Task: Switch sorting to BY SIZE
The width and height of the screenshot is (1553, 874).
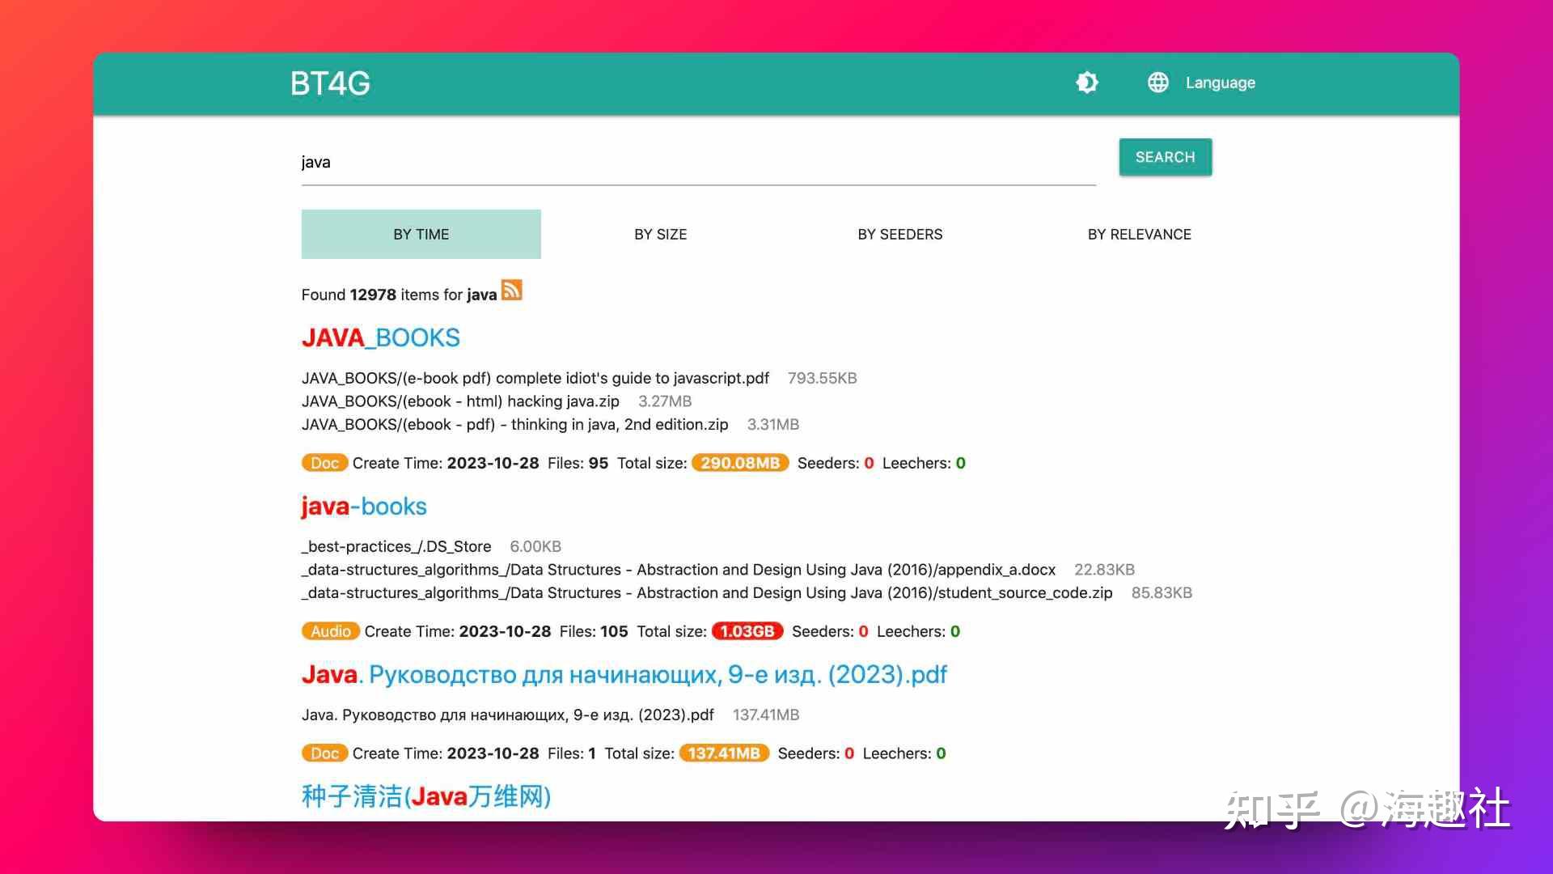Action: (x=660, y=234)
